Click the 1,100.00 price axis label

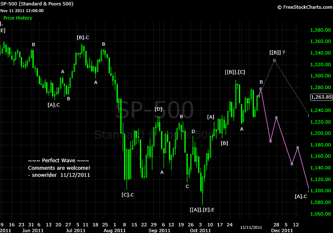(x=321, y=191)
